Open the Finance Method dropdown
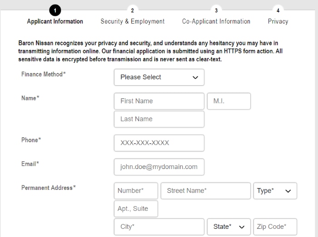Screen dimensions: 318x237 (x=159, y=77)
